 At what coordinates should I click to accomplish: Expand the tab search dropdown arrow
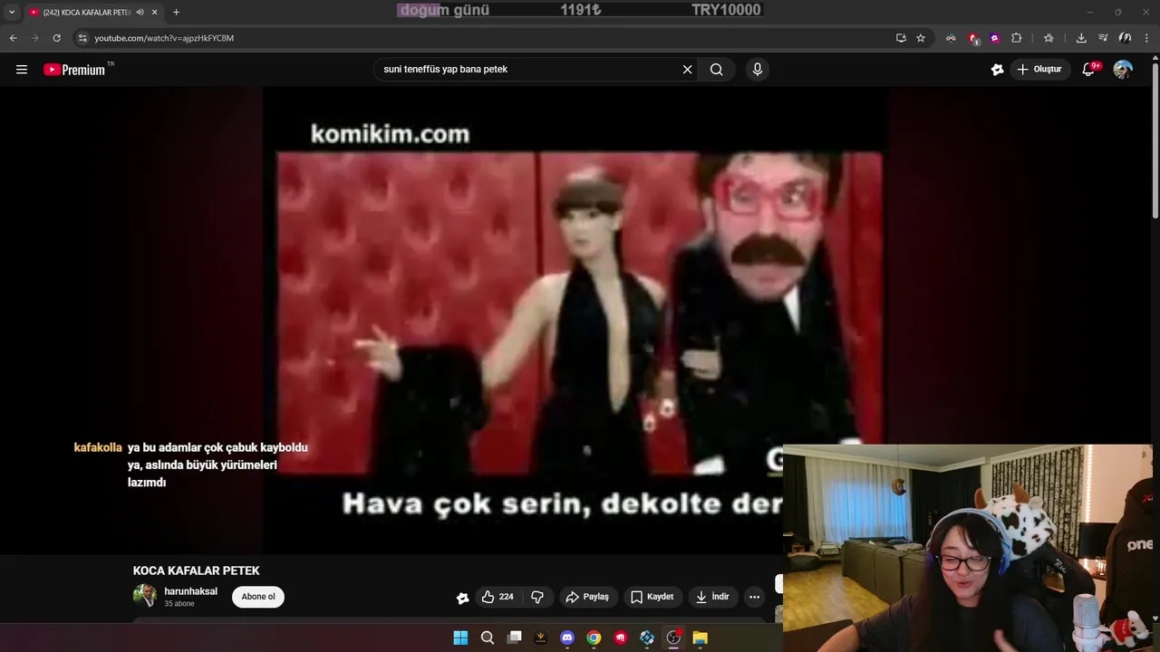[x=12, y=13]
